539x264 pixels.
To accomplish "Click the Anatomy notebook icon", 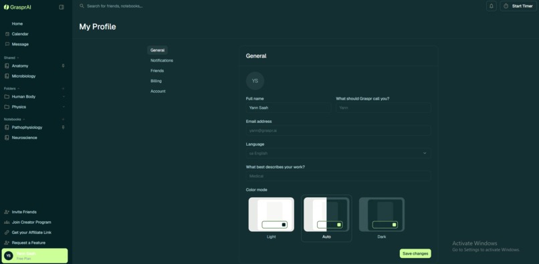I will [7, 65].
